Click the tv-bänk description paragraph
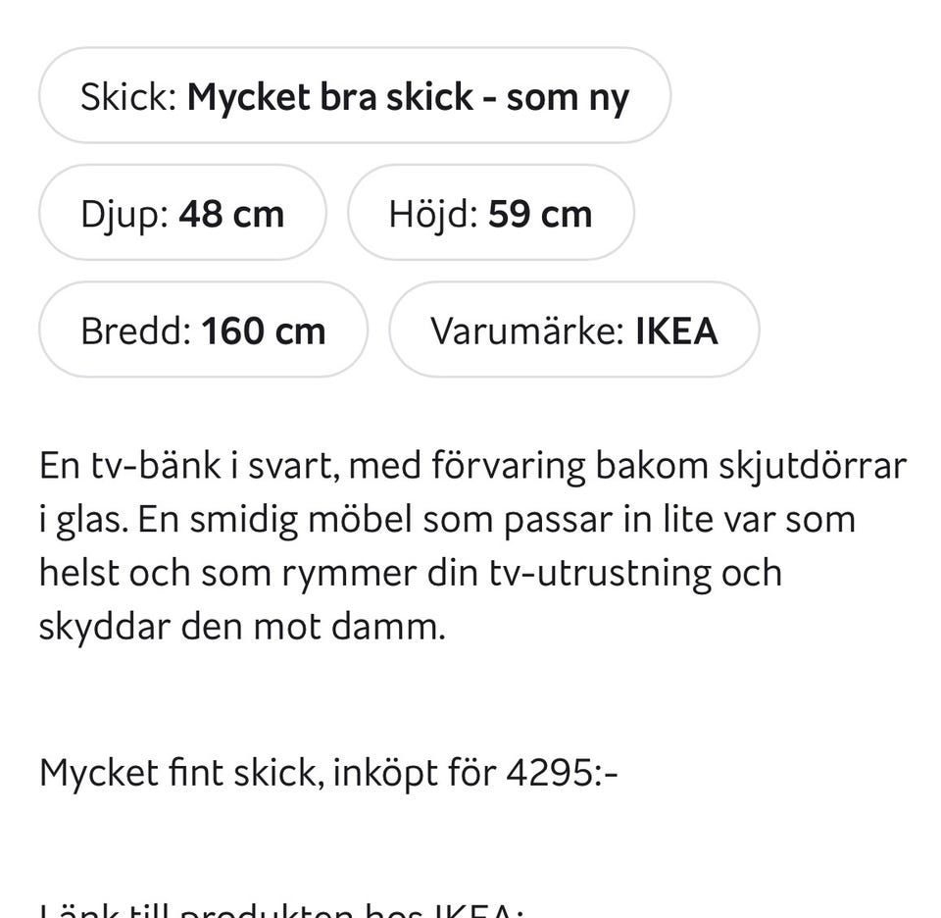The width and height of the screenshot is (941, 918). click(472, 545)
